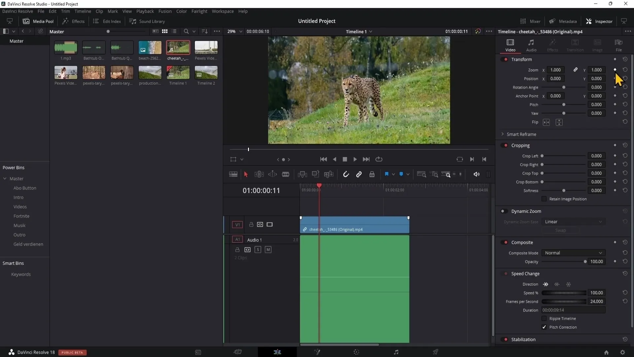The width and height of the screenshot is (634, 357).
Task: Open the Playback menu in menu bar
Action: (145, 11)
